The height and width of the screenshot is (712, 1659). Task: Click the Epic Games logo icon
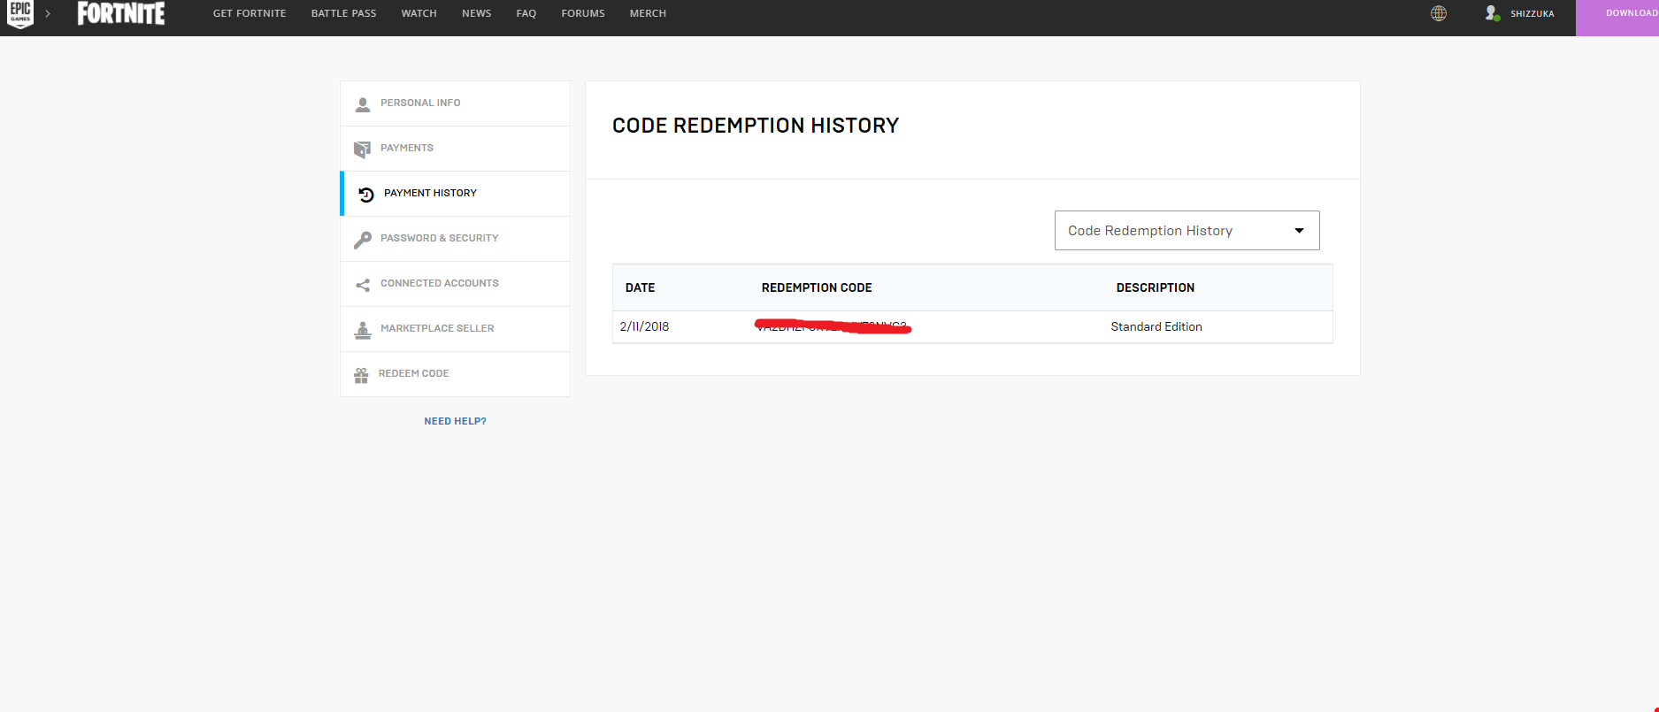click(20, 14)
